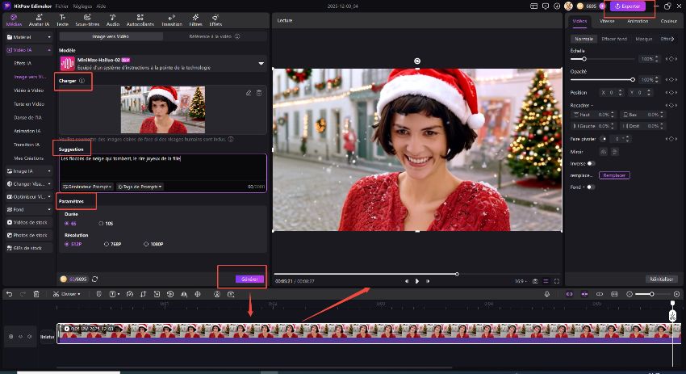Viewport: 686px width, 374px height.
Task: Open the Générateur Prompt dropdown
Action: tap(87, 187)
